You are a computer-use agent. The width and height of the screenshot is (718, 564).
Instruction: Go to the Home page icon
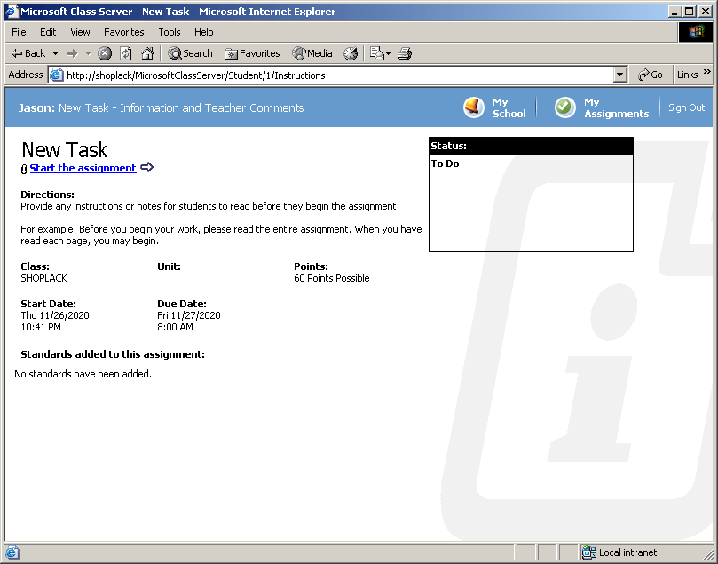147,53
